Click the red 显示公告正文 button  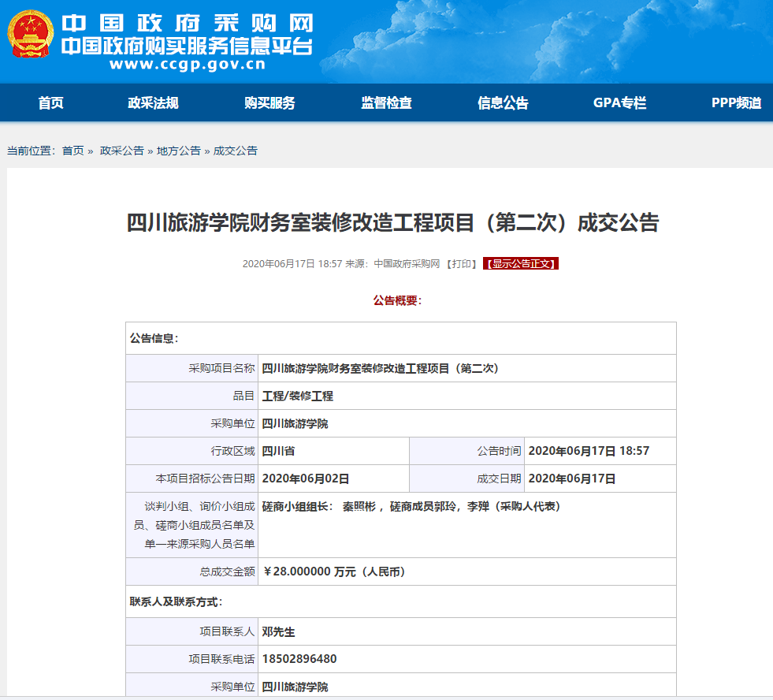click(521, 264)
